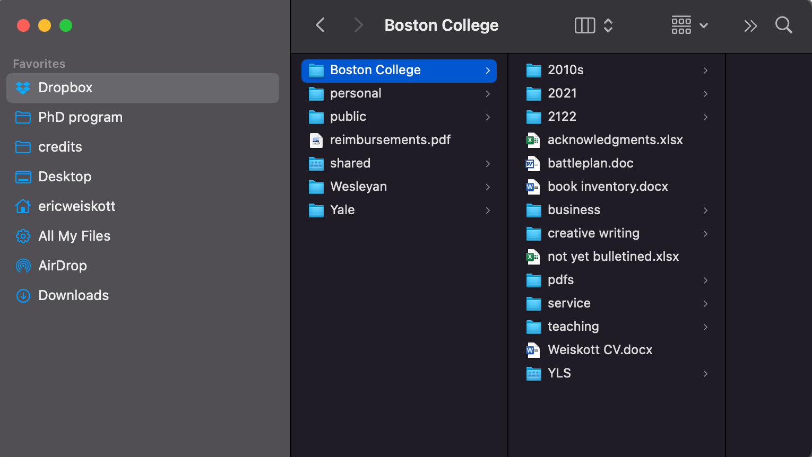Open the view switcher up-down arrows
This screenshot has width=812, height=457.
pos(608,25)
